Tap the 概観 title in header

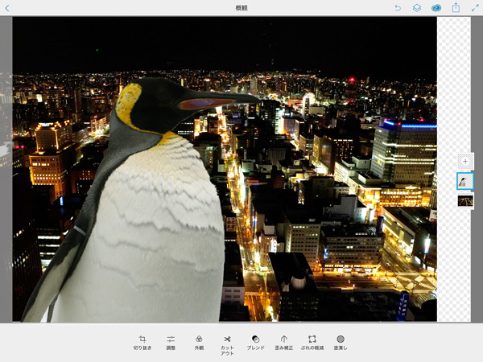242,8
